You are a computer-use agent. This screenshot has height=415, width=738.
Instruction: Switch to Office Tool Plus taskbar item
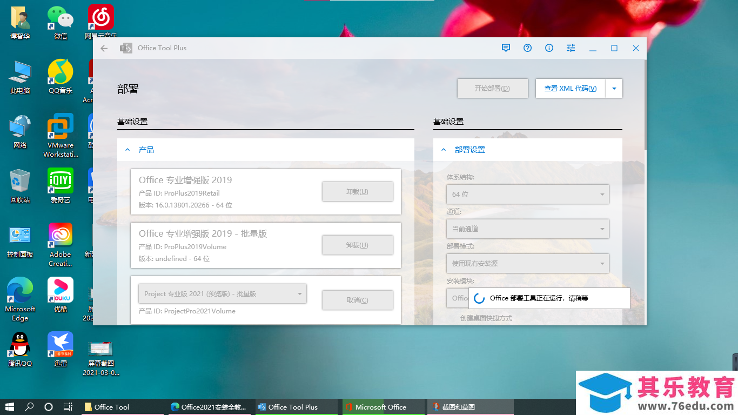pyautogui.click(x=296, y=407)
